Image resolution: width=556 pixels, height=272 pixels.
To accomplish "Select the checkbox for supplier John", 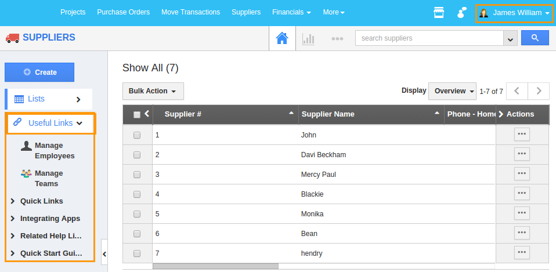I will [x=137, y=135].
